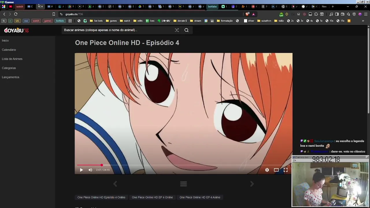Click the goyabu.to address bar
This screenshot has width=370, height=208.
[x=150, y=14]
